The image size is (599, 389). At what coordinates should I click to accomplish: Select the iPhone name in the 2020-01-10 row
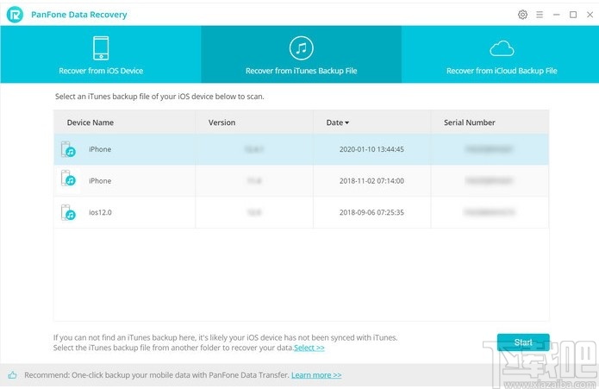(100, 149)
